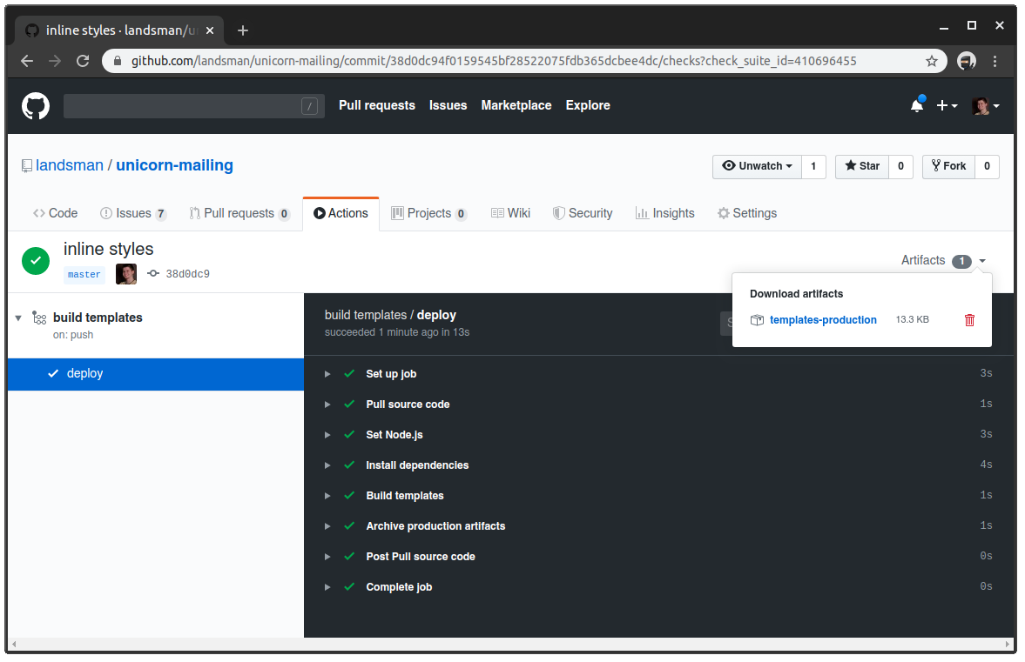
Task: Open the user avatar menu
Action: tap(986, 106)
